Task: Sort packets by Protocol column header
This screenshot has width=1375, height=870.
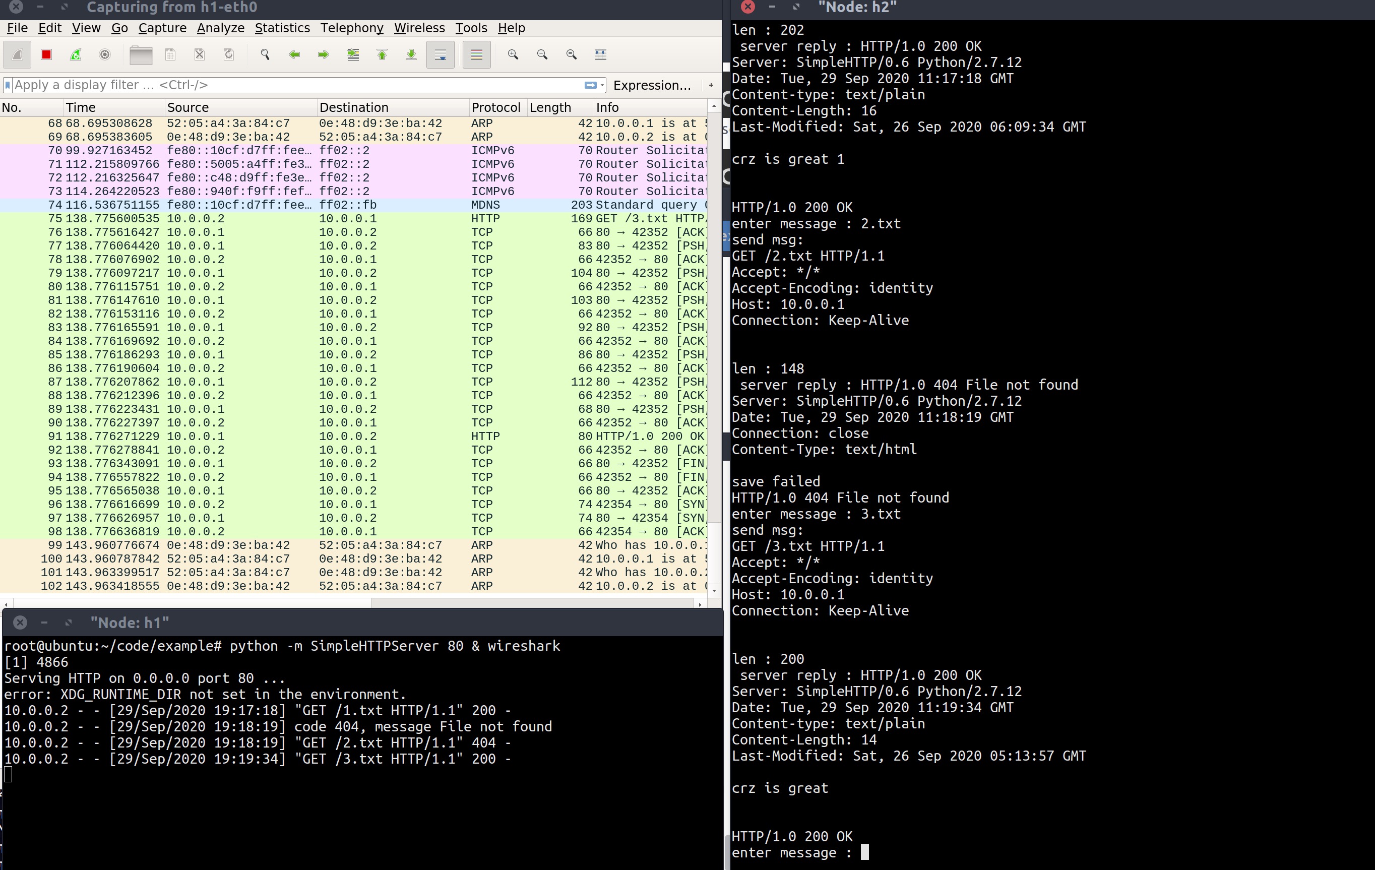Action: click(x=495, y=107)
